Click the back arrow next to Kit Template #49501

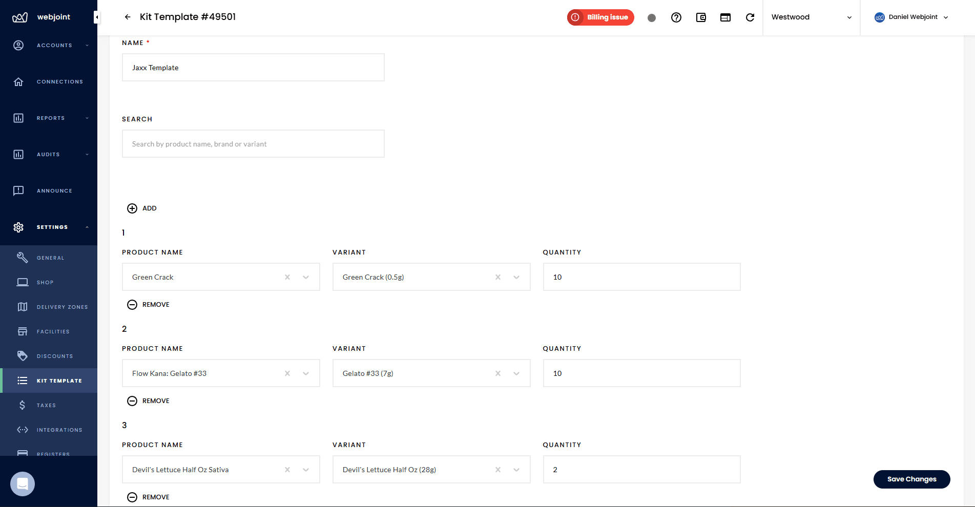127,17
